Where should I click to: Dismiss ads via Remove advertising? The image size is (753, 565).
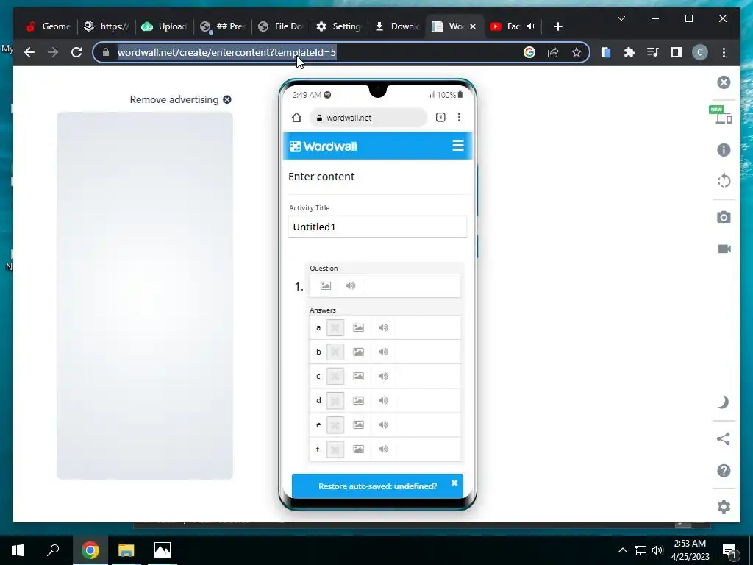180,99
